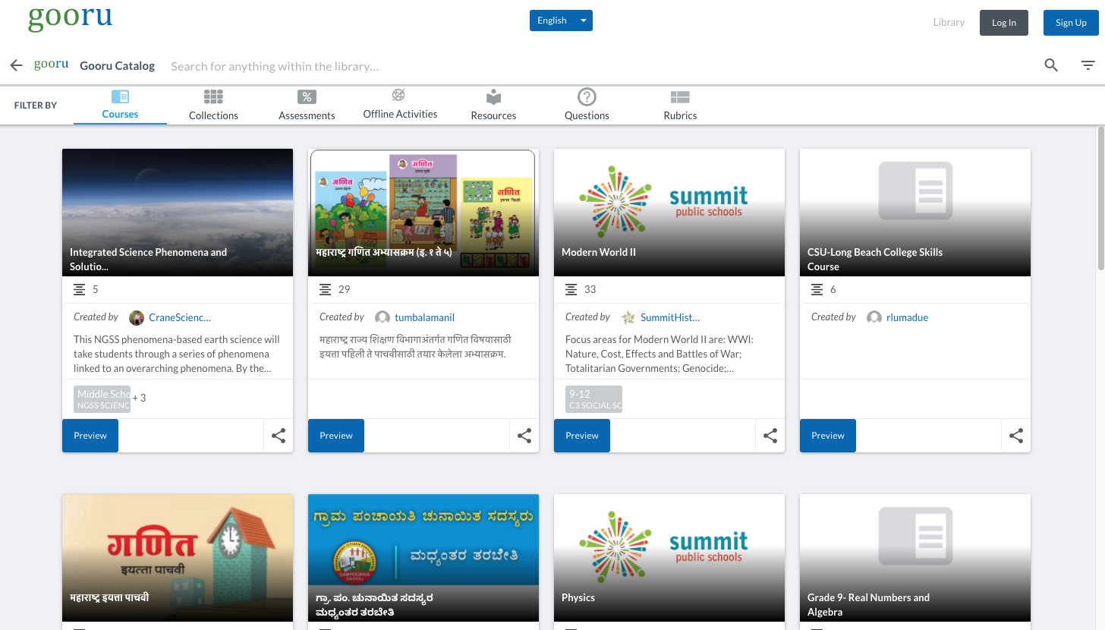The height and width of the screenshot is (630, 1105).
Task: Open creator profile tumbalamanil
Action: (424, 317)
